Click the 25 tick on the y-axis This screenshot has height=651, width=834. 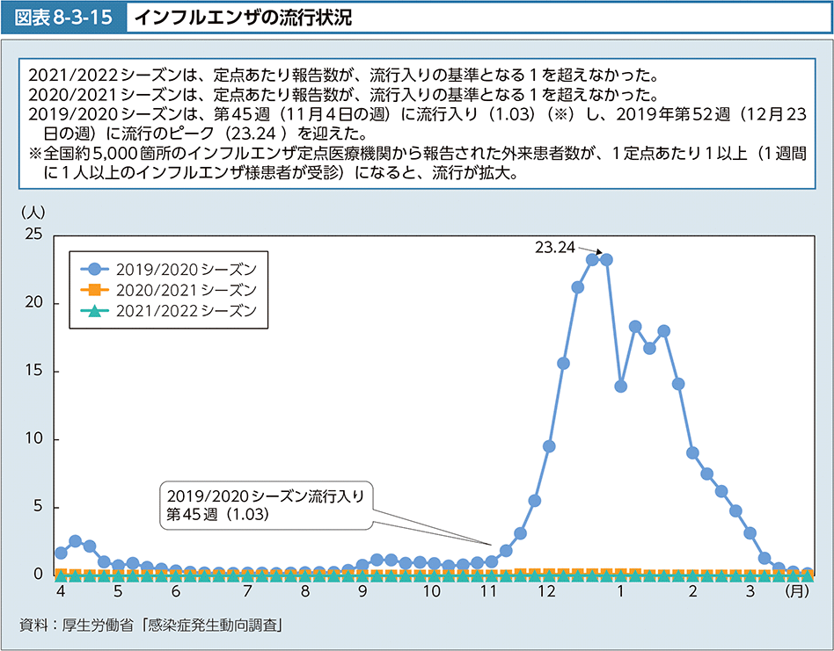point(33,235)
